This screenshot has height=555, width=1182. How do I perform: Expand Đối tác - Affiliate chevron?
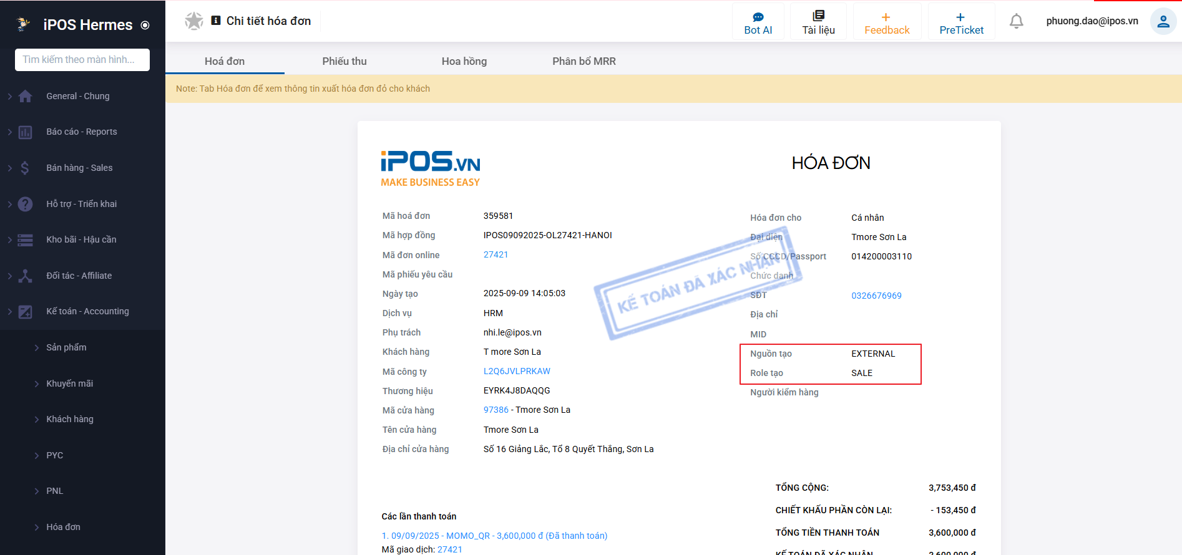point(10,276)
